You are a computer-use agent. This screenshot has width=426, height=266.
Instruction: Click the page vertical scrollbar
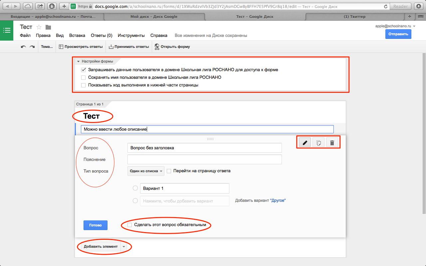tap(424, 133)
